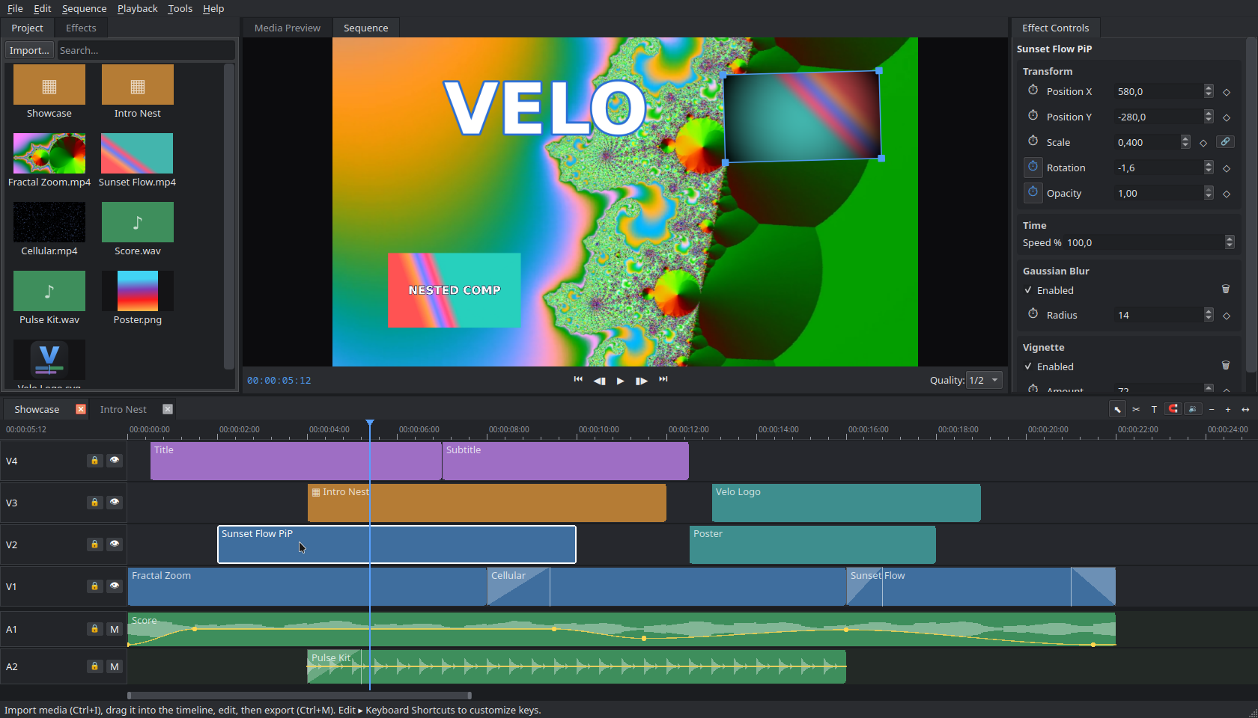Screen dimensions: 1258x718
Task: Increase Position X with spinner arrows
Action: (x=1209, y=88)
